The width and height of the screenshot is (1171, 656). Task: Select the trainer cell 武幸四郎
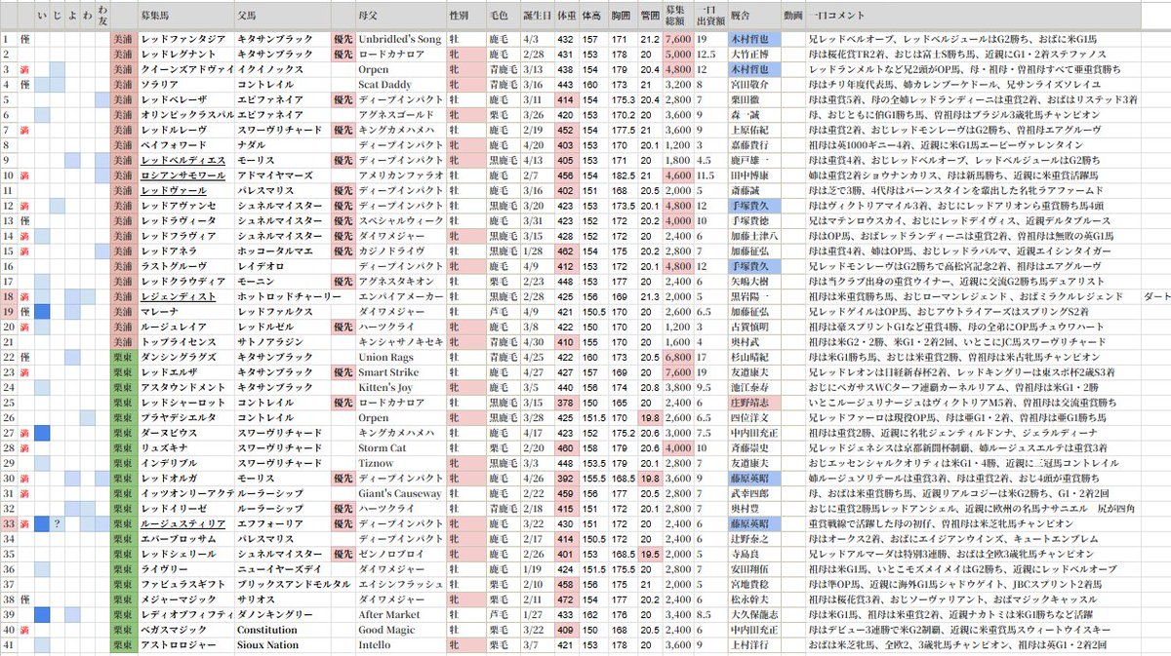tap(749, 493)
